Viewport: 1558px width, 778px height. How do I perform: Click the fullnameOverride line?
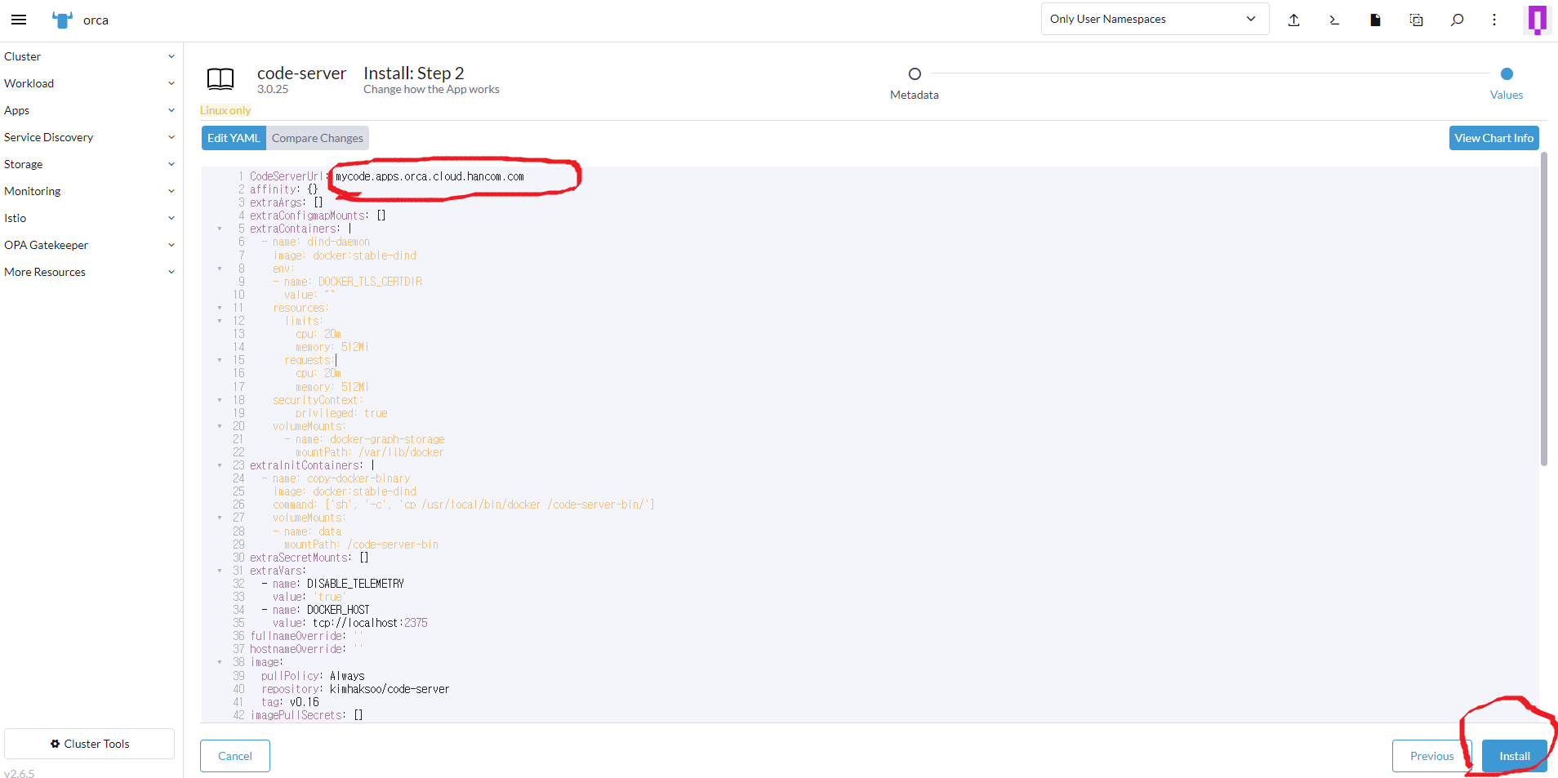tap(306, 636)
